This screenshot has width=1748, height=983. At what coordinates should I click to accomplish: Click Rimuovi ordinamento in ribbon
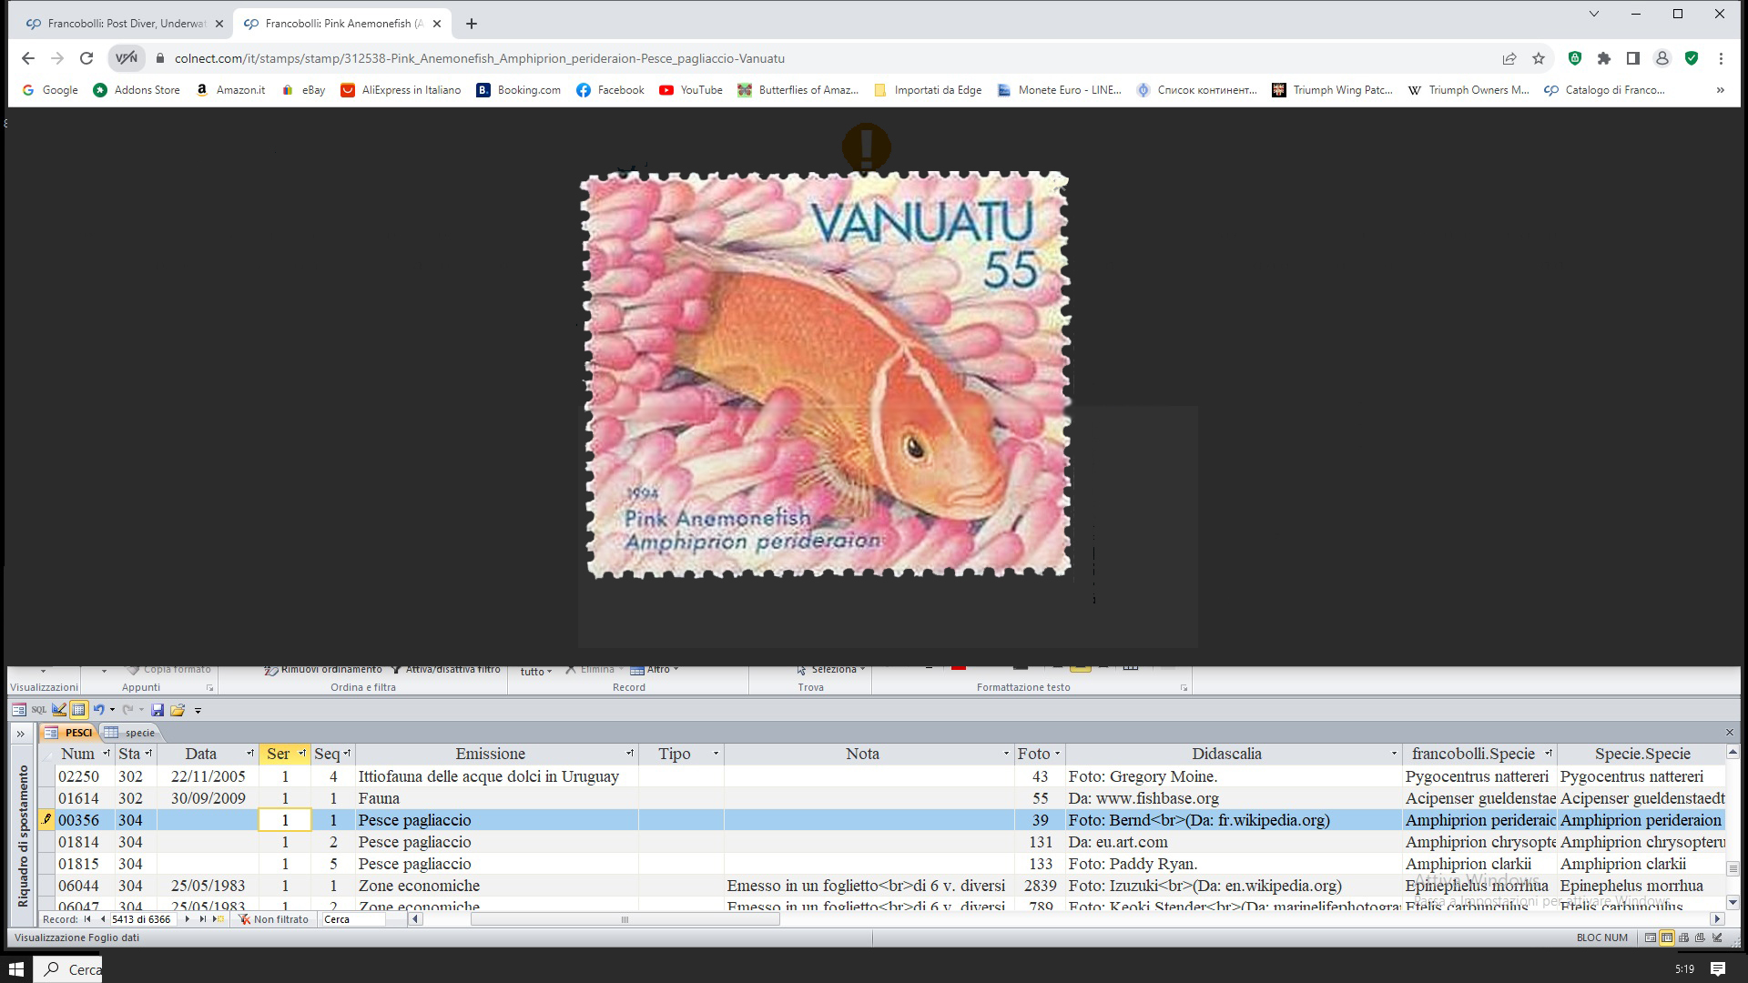(323, 670)
